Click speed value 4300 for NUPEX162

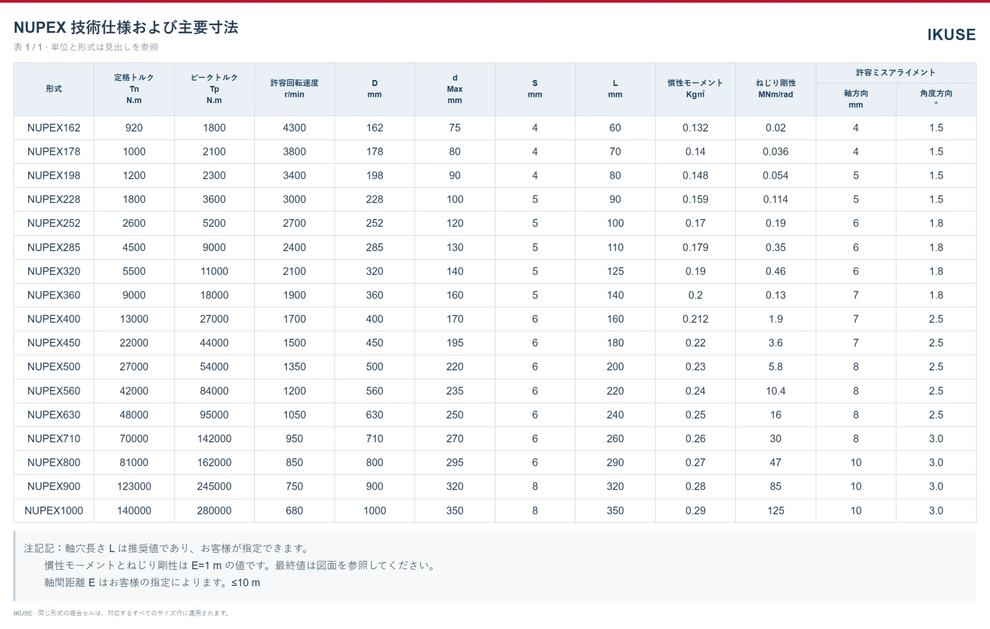pos(294,128)
